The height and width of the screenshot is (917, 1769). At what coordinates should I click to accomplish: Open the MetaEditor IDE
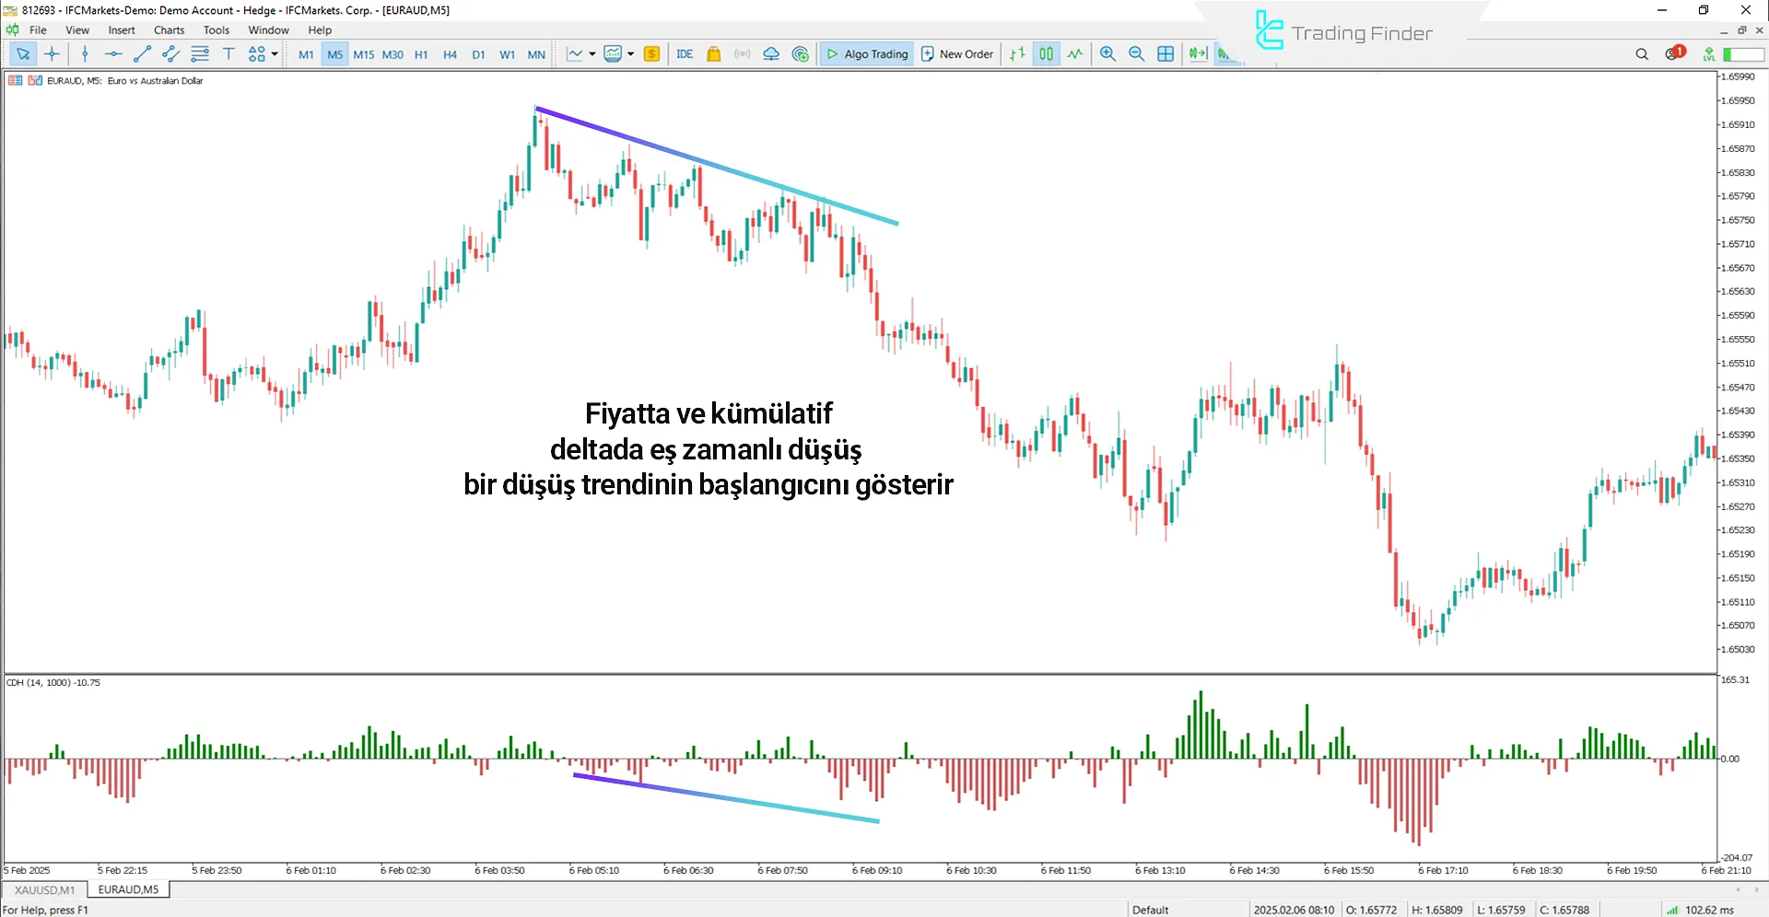click(685, 54)
